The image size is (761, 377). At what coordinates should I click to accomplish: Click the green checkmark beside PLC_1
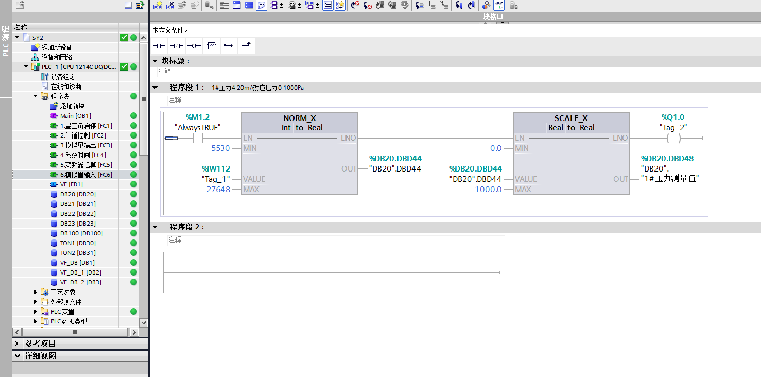point(124,67)
